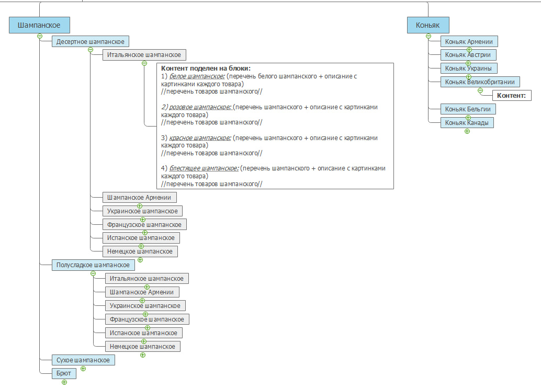Select the Брют node
Screen dimensions: 541x389
tap(64, 373)
